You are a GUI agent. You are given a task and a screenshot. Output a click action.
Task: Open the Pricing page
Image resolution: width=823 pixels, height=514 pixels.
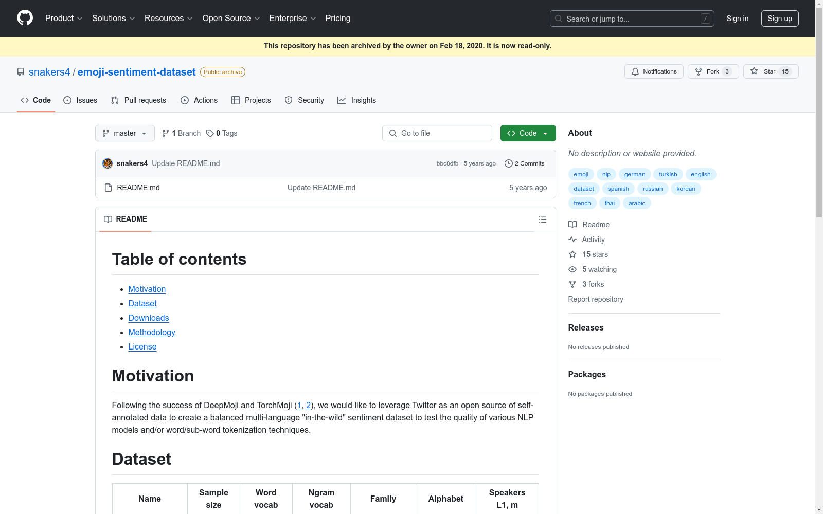tap(338, 19)
